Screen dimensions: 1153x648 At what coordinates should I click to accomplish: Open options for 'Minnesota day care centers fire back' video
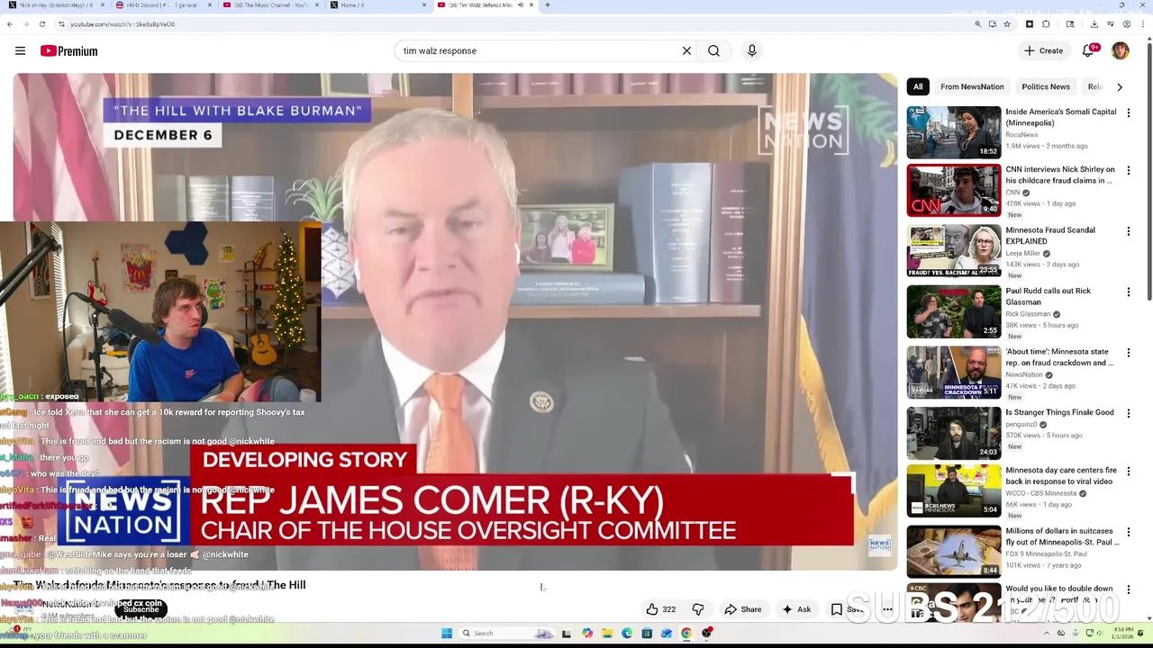(1129, 471)
